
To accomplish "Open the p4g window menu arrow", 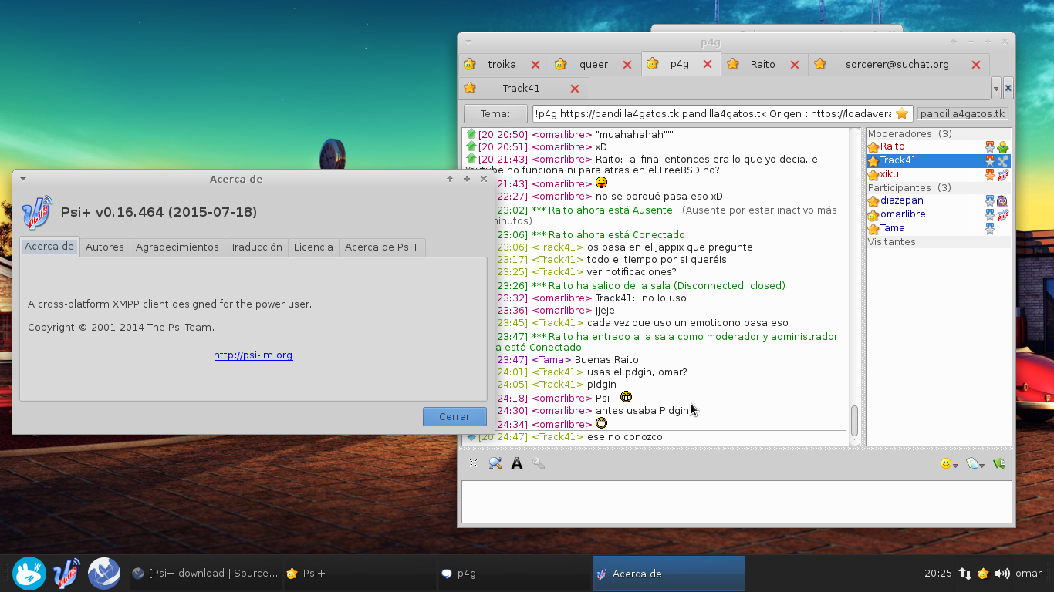I will 468,42.
